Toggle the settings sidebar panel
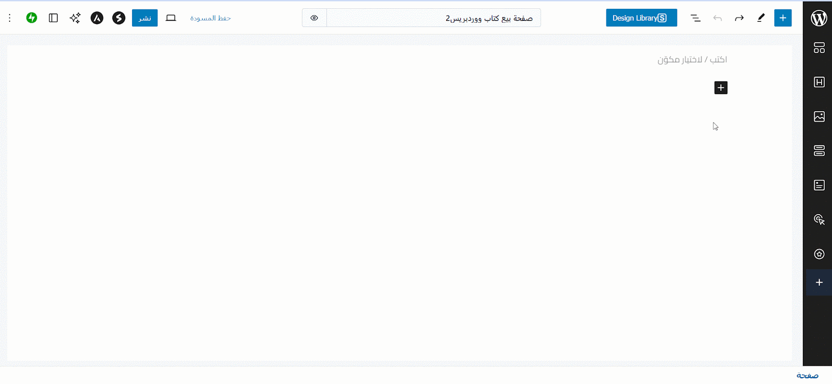 [x=53, y=18]
